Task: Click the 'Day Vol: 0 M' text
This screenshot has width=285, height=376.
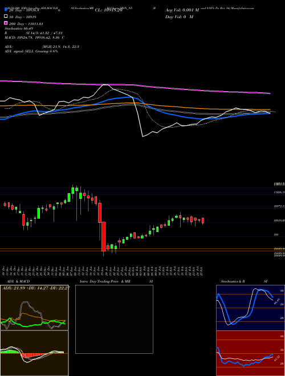Action: tap(179, 17)
